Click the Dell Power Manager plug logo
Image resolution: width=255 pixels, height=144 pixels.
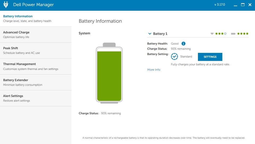(x=6, y=5)
